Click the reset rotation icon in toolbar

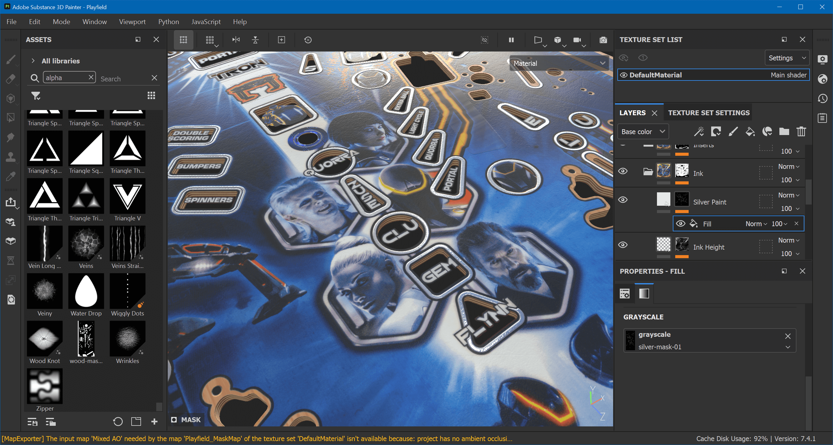pos(308,40)
